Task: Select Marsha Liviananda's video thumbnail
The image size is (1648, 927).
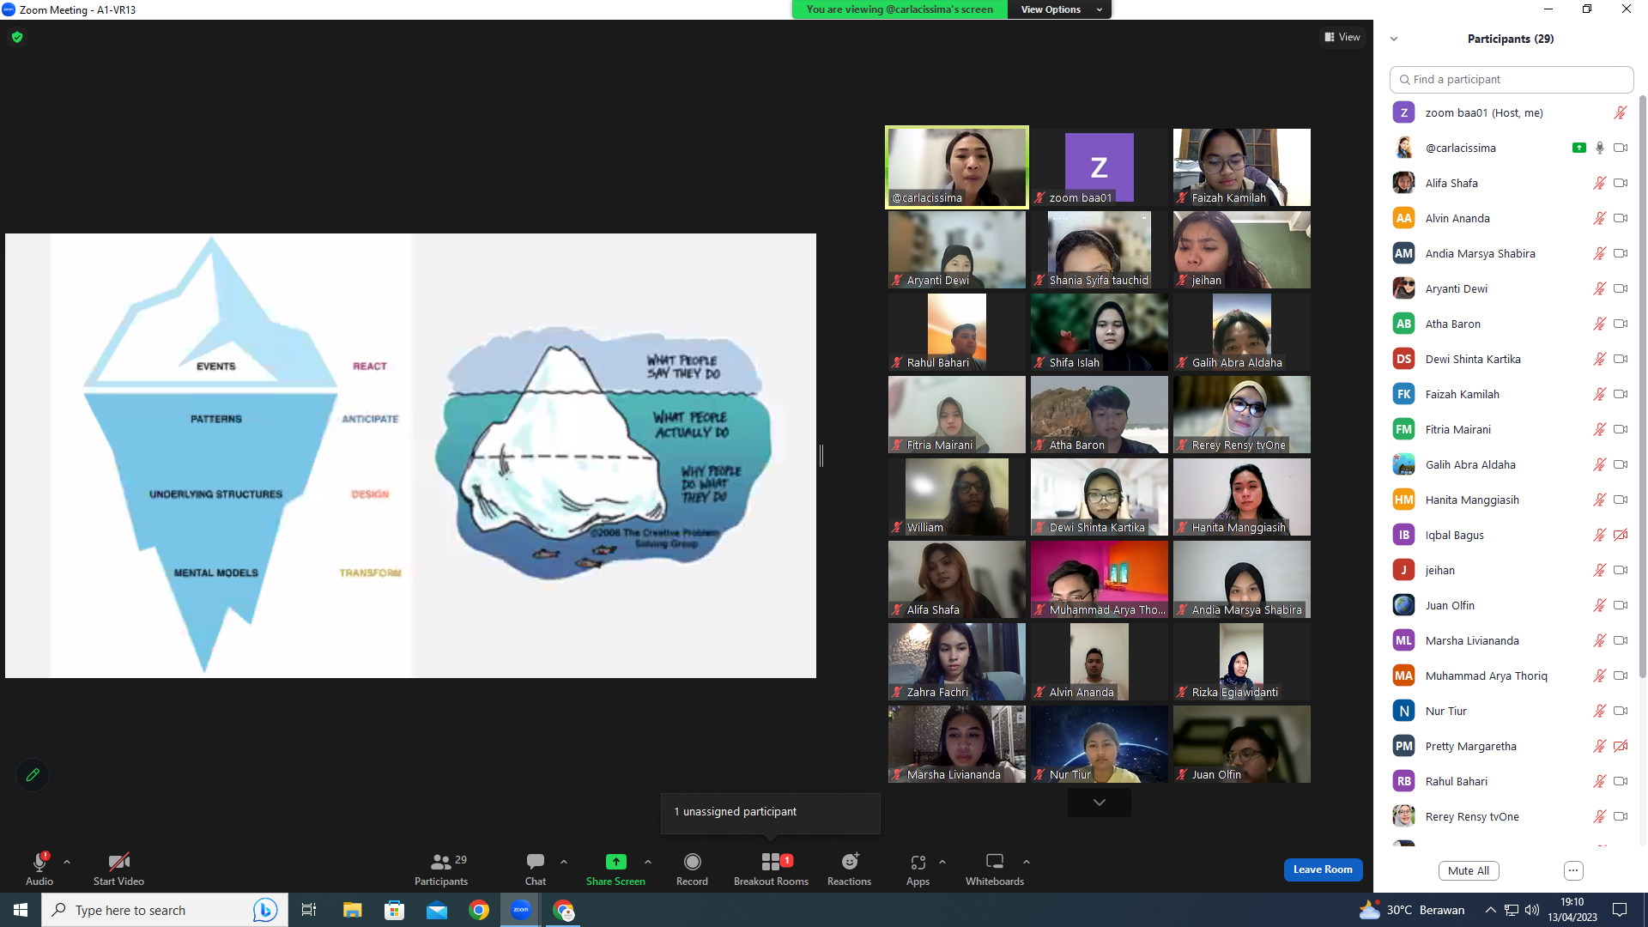Action: (957, 744)
